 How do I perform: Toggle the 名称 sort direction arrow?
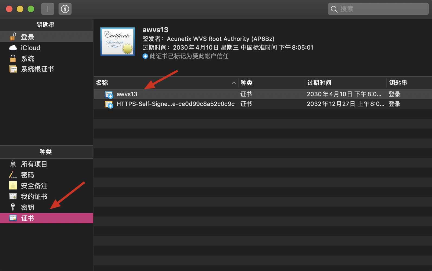click(234, 83)
